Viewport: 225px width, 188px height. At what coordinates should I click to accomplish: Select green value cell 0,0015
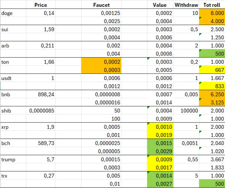click(x=160, y=143)
